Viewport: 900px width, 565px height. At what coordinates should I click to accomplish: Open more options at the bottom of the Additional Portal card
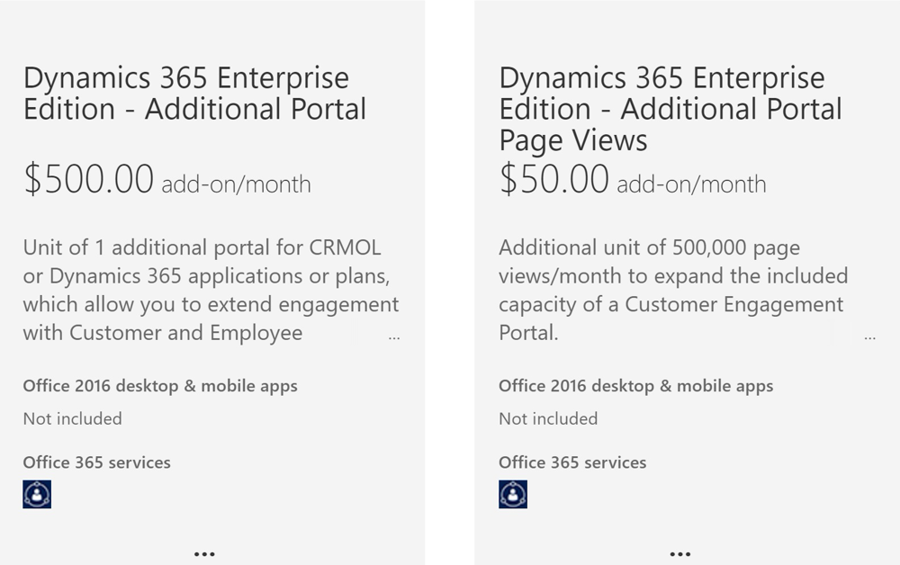(x=204, y=554)
